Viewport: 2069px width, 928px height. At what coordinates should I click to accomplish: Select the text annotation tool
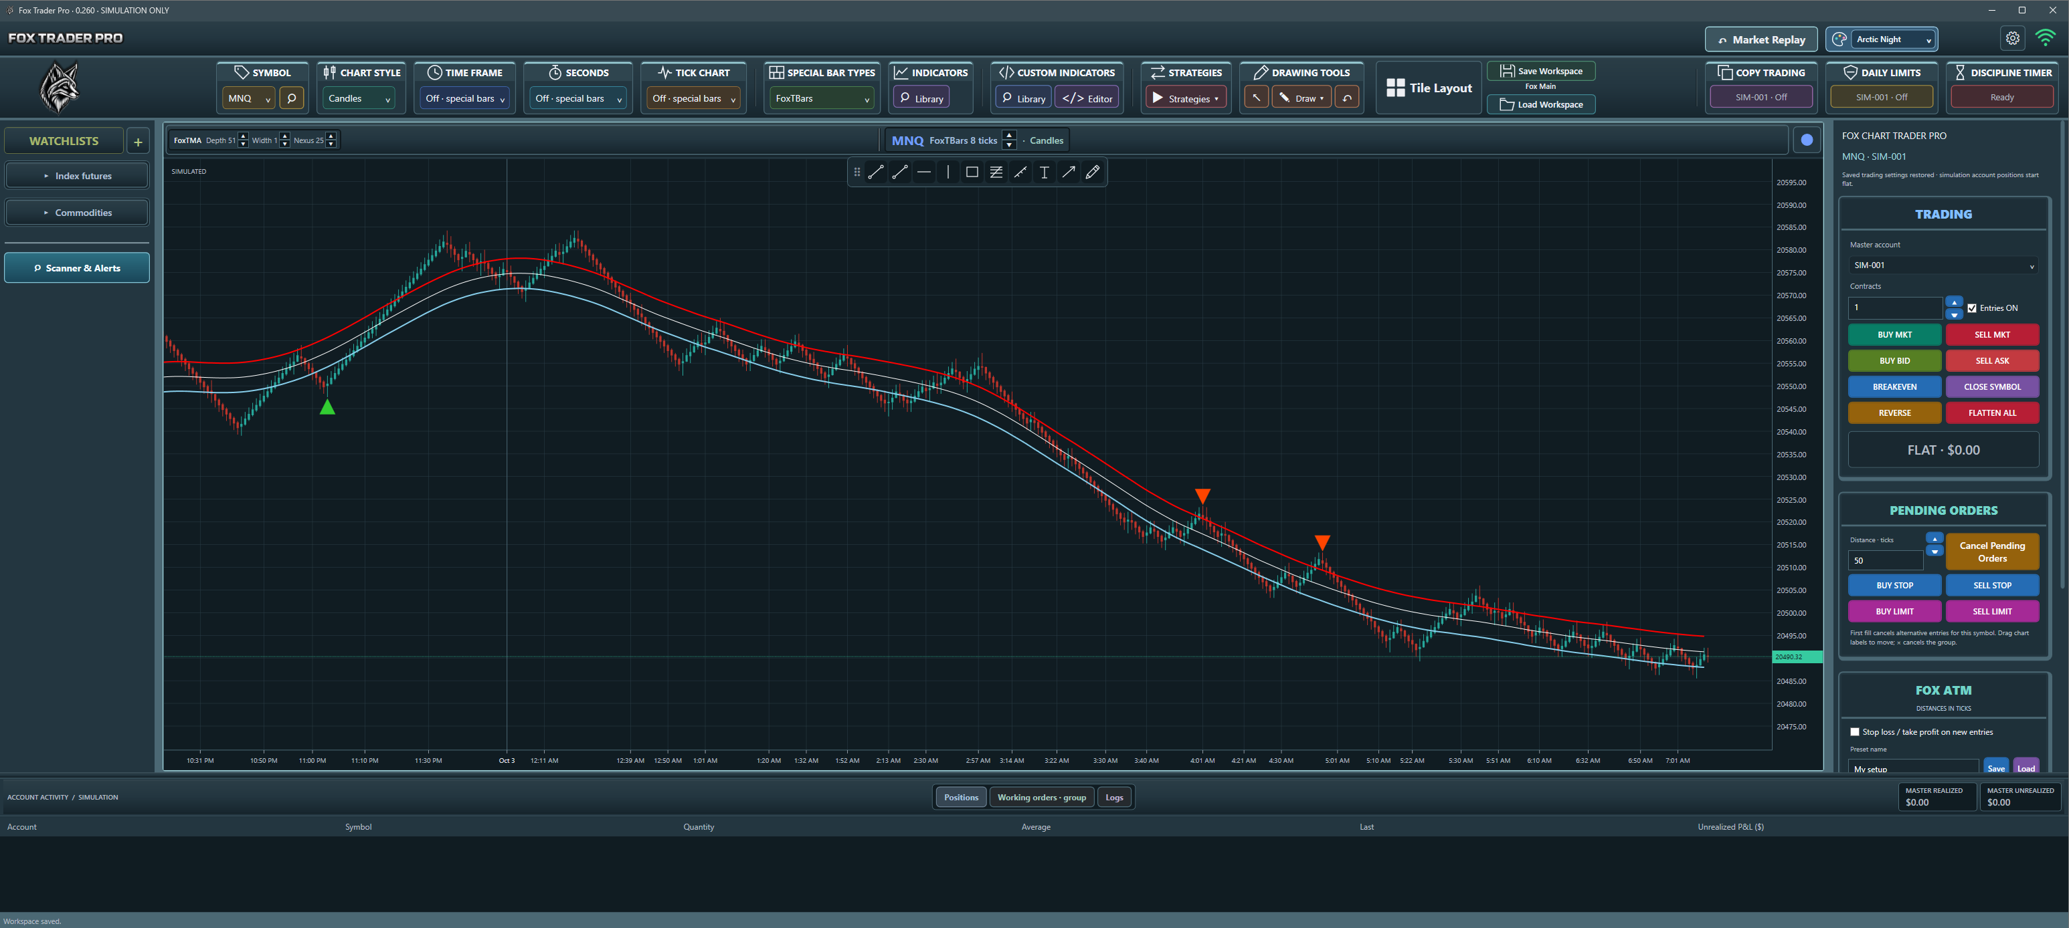1044,172
